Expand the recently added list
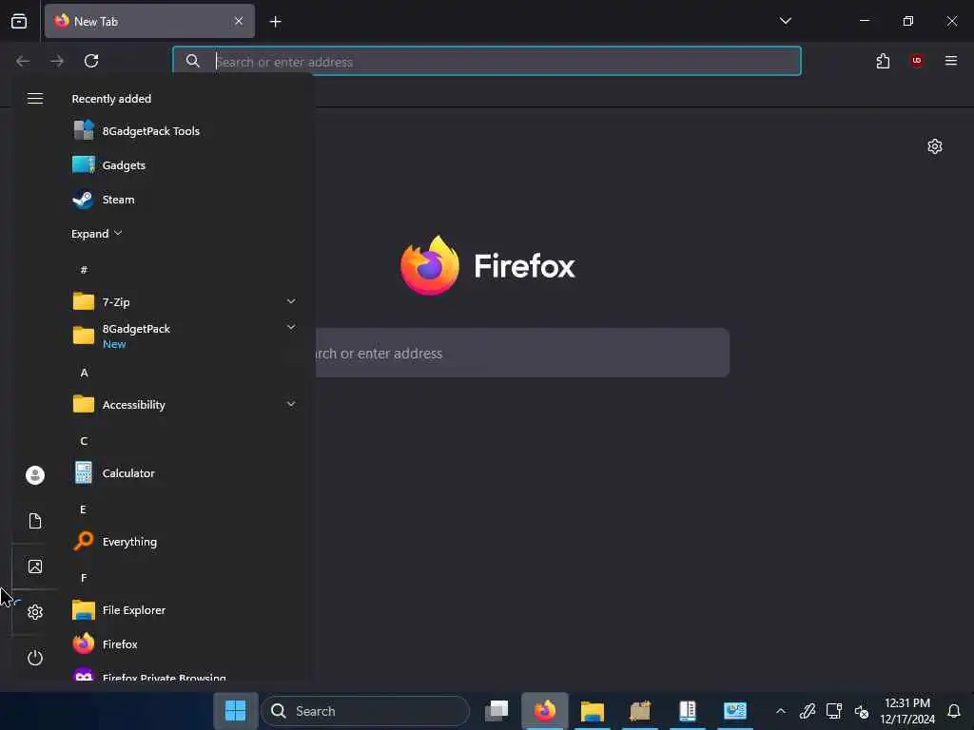The height and width of the screenshot is (730, 974). [x=96, y=234]
